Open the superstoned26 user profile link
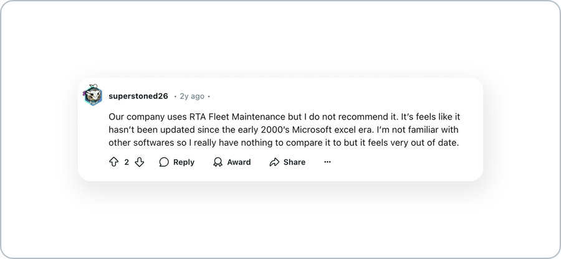The height and width of the screenshot is (259, 561). coord(138,96)
